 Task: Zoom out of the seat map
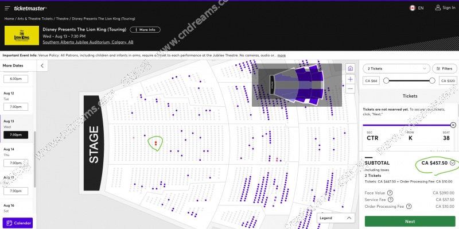(351, 89)
